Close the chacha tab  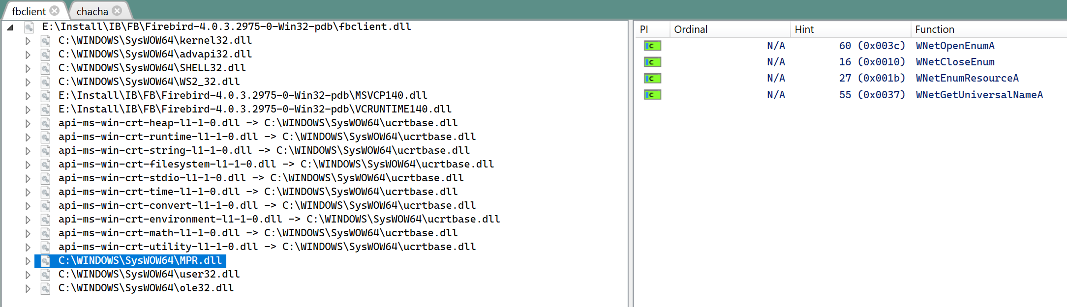click(x=117, y=11)
